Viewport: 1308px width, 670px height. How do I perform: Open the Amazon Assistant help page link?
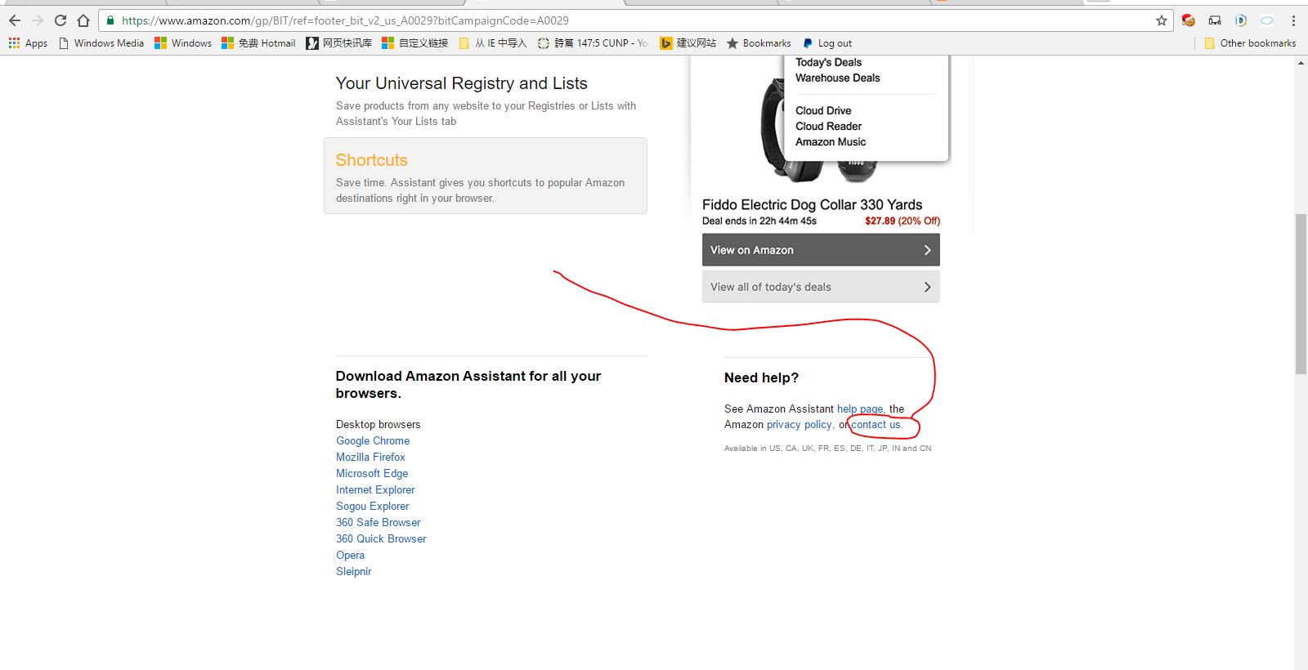[860, 409]
